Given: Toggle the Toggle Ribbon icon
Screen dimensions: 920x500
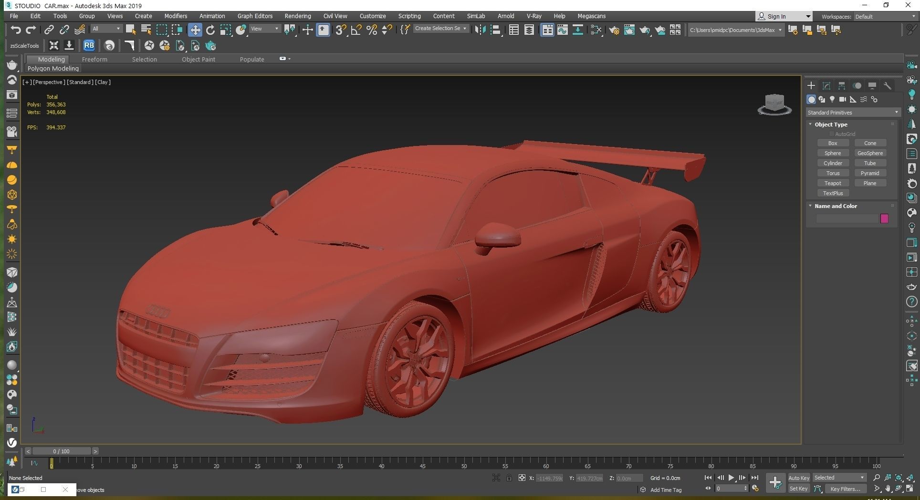Looking at the screenshot, I should (547, 30).
